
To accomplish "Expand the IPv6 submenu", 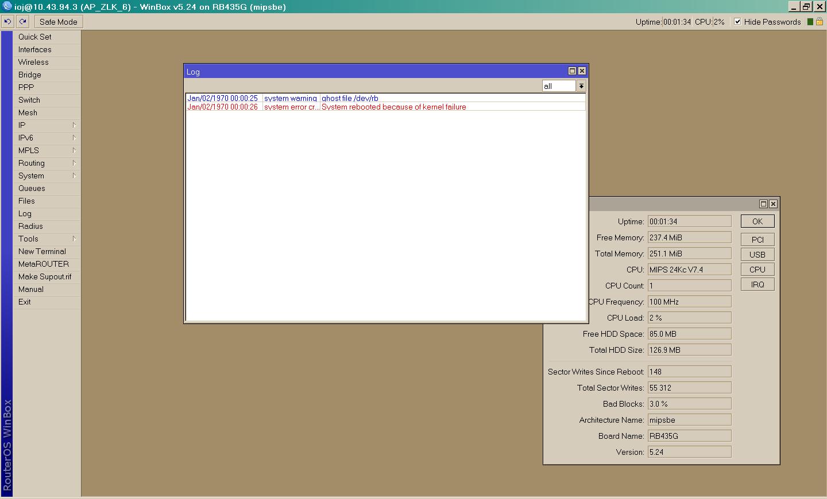I will tap(74, 138).
